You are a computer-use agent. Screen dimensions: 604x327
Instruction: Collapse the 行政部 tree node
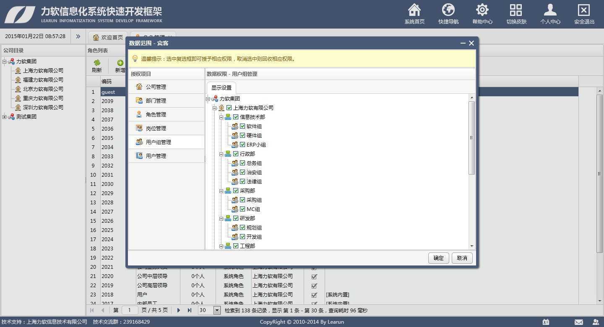pos(221,154)
